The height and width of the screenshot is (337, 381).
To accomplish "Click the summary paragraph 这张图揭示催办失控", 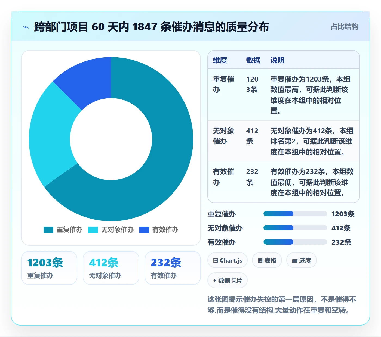I will pos(282,305).
